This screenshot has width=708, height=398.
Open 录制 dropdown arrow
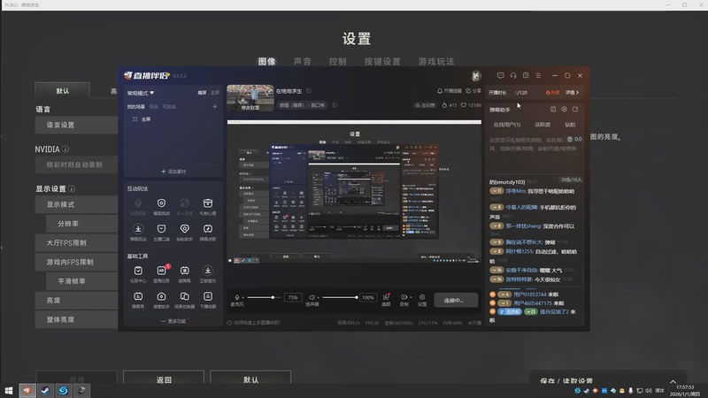(411, 297)
